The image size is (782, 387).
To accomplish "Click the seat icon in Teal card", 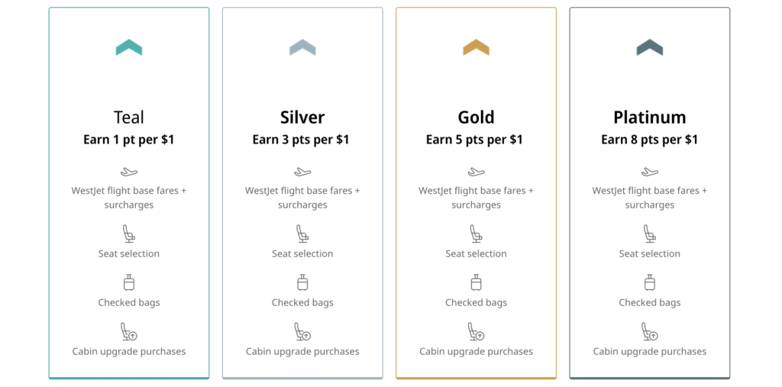I will click(129, 234).
